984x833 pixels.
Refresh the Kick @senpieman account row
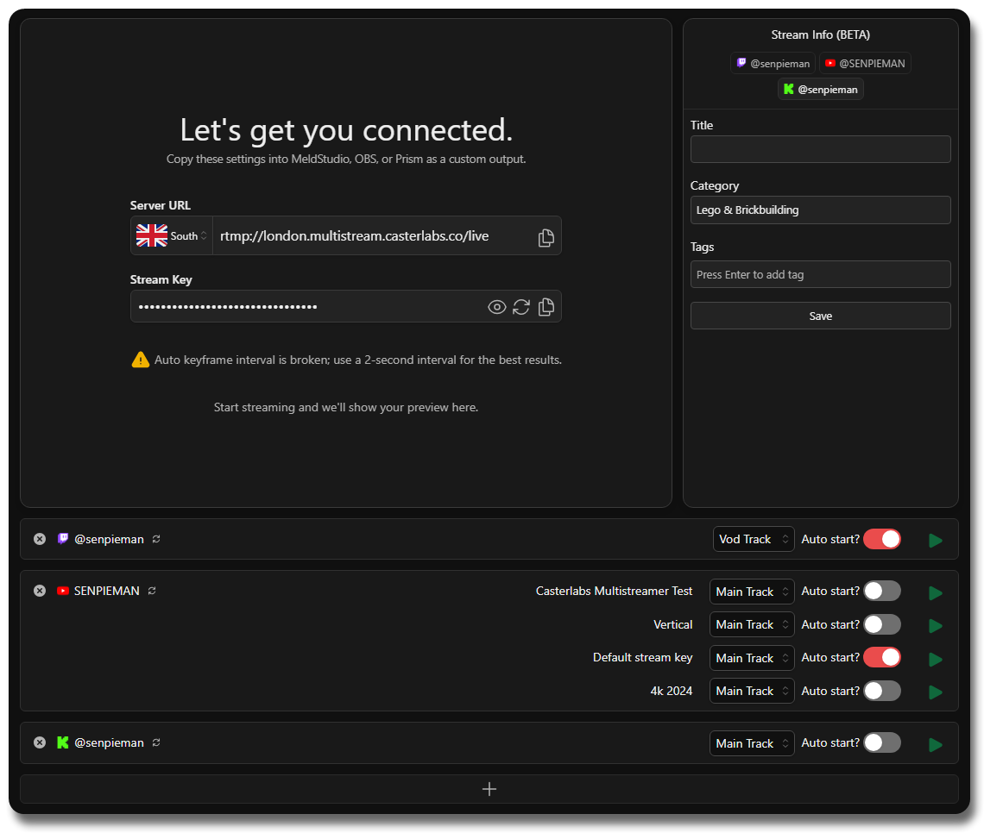[155, 742]
